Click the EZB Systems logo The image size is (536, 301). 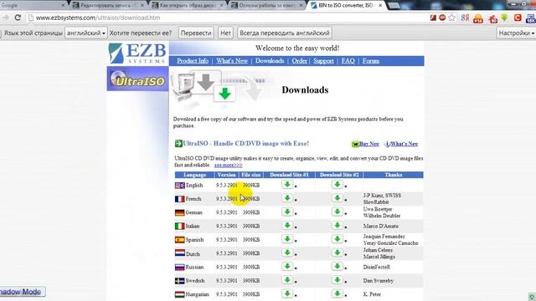point(137,54)
